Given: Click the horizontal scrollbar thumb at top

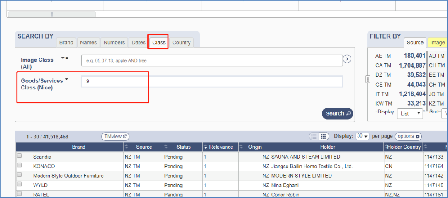Looking at the screenshot, I should tap(52, 14).
